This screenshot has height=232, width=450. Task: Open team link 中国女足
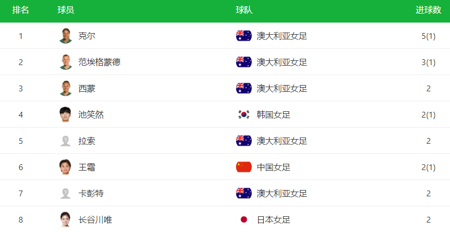coord(273,167)
